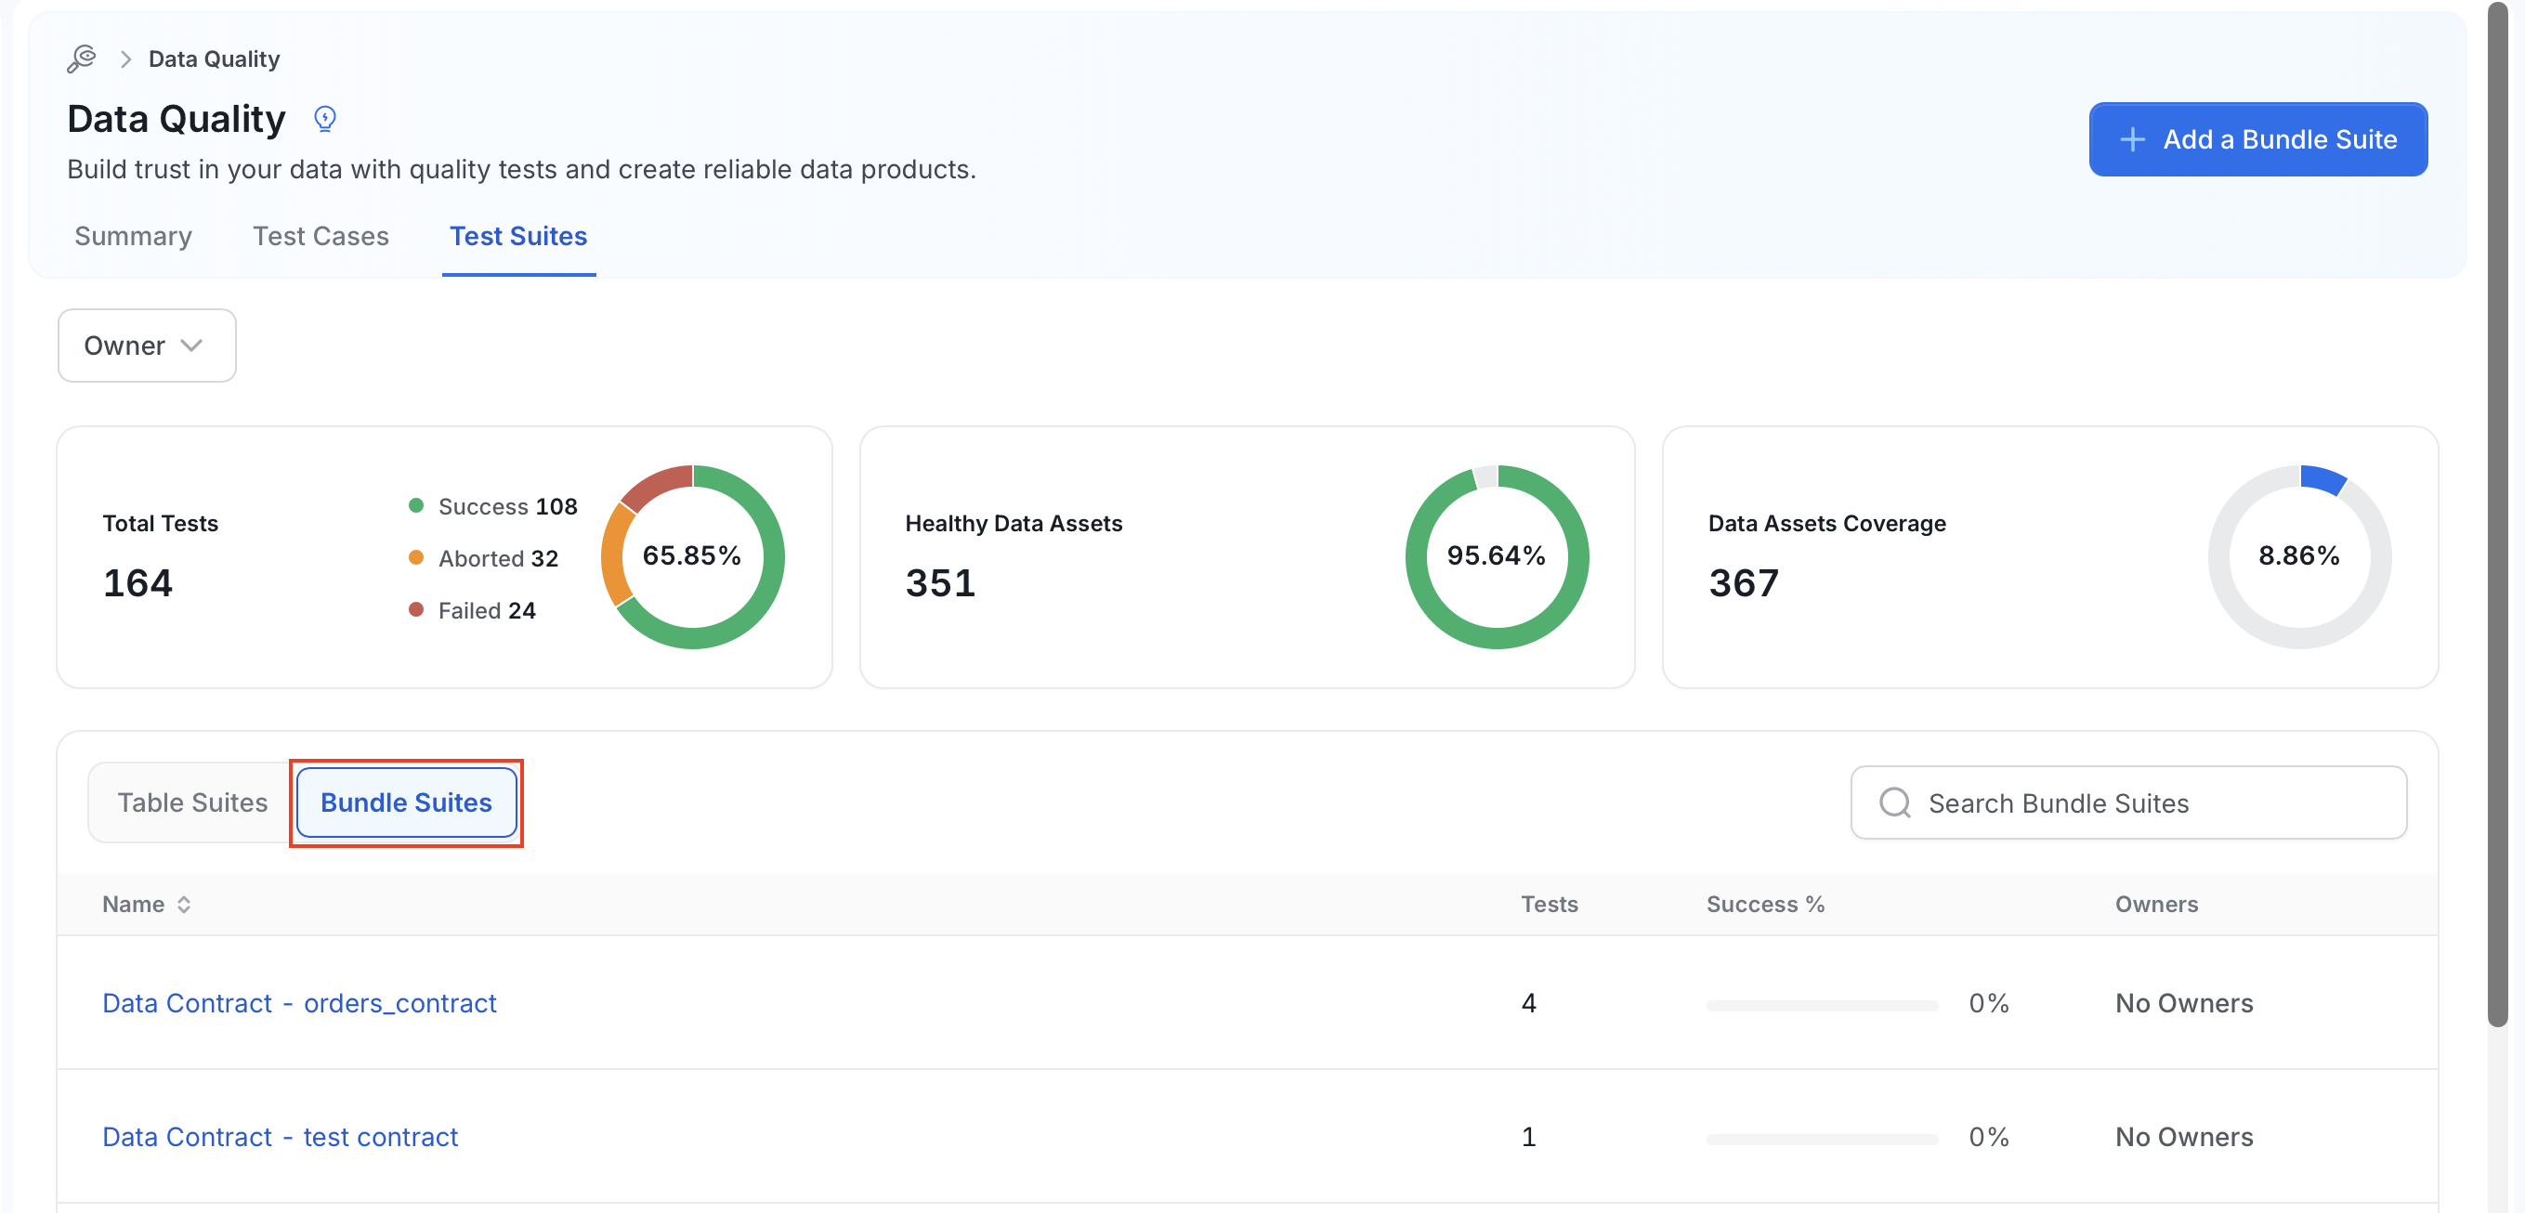Click the plus icon in Add a Bundle Suite
This screenshot has width=2525, height=1213.
(x=2132, y=140)
